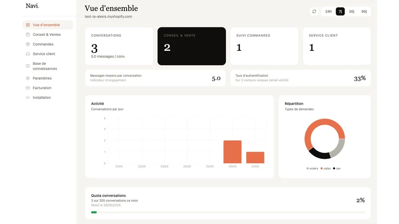Image resolution: width=399 pixels, height=224 pixels.
Task: Click the Conseil & Ventes bag icon
Action: (x=28, y=34)
